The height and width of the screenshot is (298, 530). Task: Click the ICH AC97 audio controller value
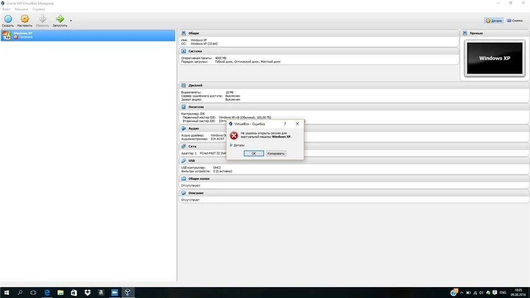tap(217, 139)
